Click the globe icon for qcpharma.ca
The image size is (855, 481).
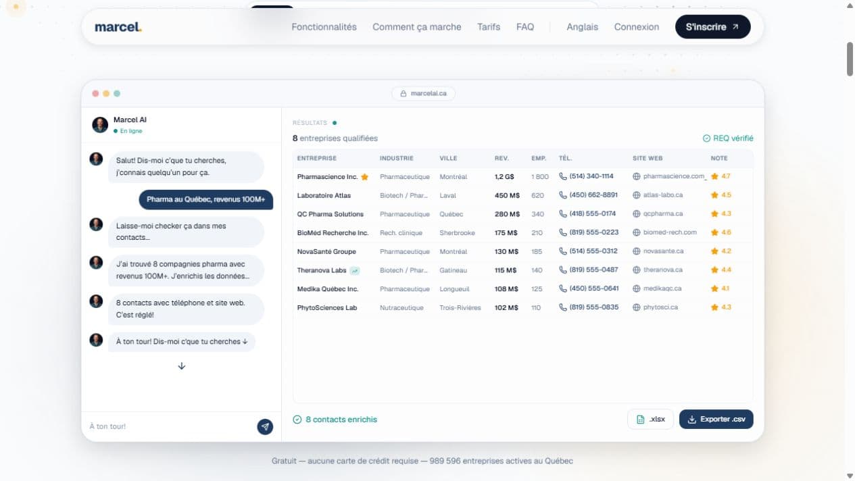(637, 213)
